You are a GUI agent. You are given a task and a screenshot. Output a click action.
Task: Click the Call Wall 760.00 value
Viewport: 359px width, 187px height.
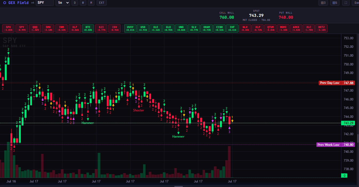click(x=227, y=17)
